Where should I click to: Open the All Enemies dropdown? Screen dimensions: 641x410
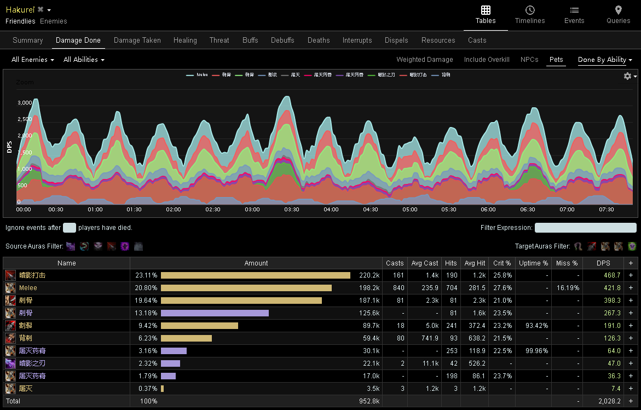point(33,60)
